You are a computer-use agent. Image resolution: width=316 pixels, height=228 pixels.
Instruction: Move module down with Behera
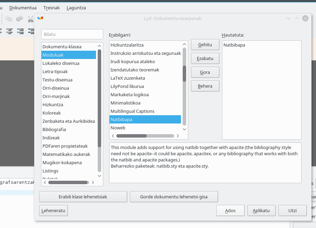tap(205, 86)
